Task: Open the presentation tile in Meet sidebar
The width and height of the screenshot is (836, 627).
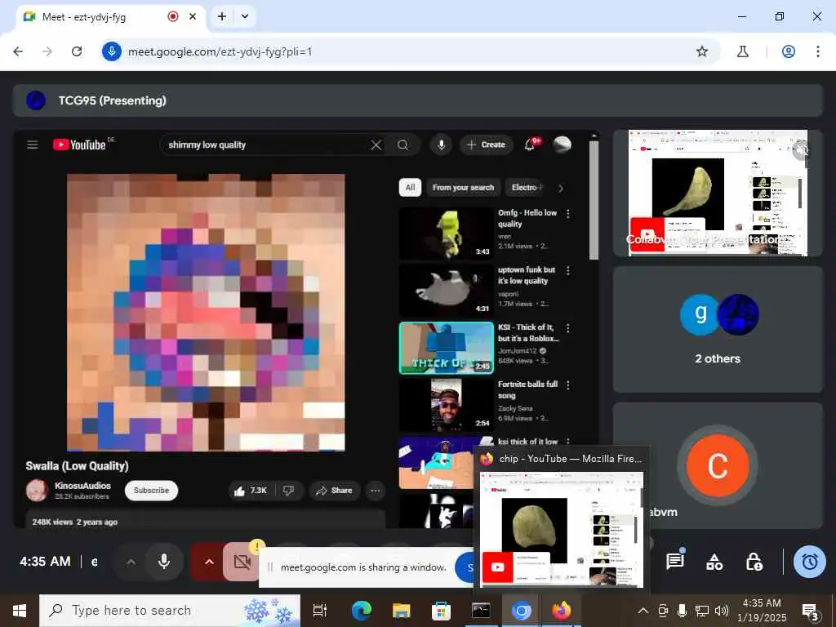Action: coord(718,193)
